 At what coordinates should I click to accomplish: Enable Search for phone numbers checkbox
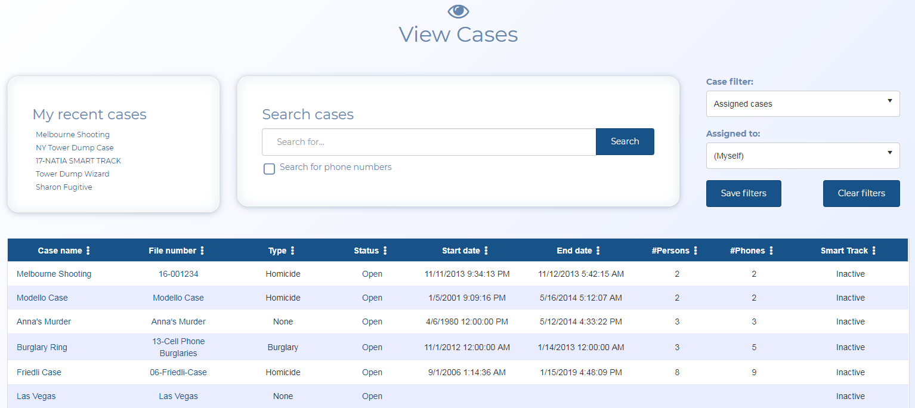(x=269, y=169)
